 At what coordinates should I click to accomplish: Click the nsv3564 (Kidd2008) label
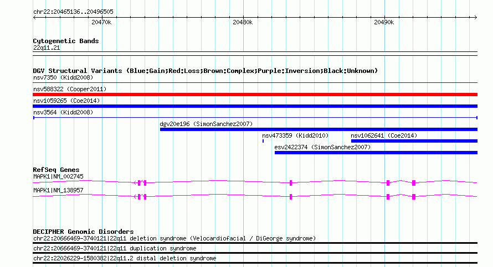[x=63, y=112]
